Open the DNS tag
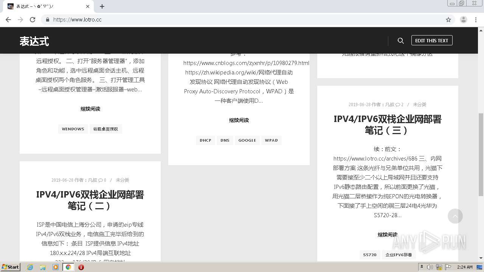The image size is (484, 272). point(225,140)
